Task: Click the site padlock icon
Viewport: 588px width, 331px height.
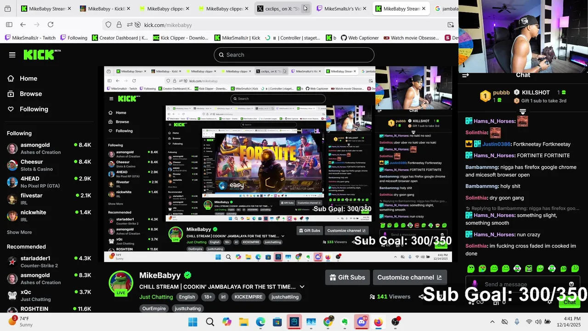Action: coord(119,25)
